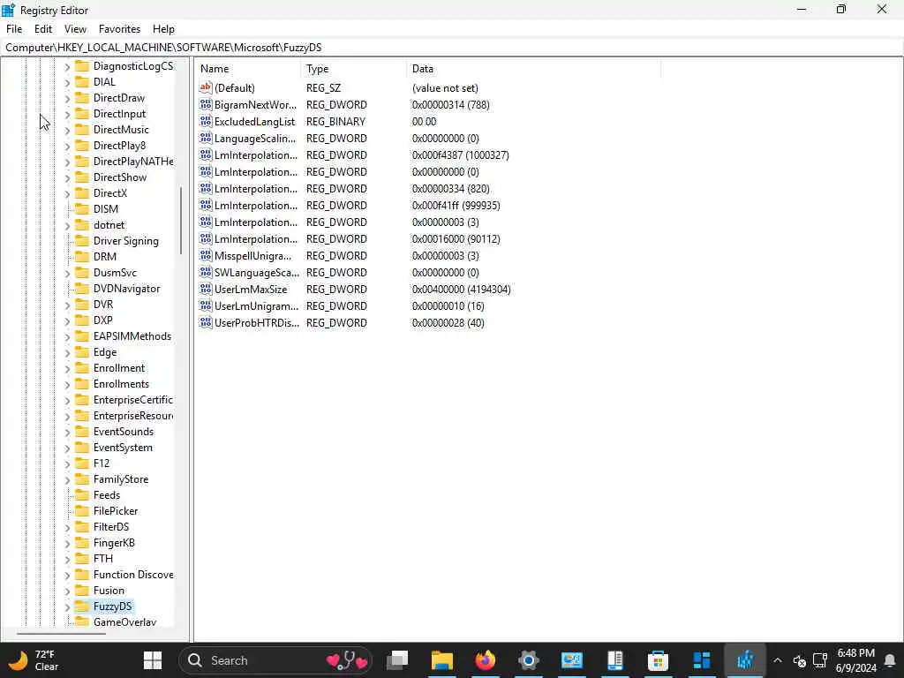Launch Firefox from the taskbar
The width and height of the screenshot is (904, 678).
click(486, 660)
